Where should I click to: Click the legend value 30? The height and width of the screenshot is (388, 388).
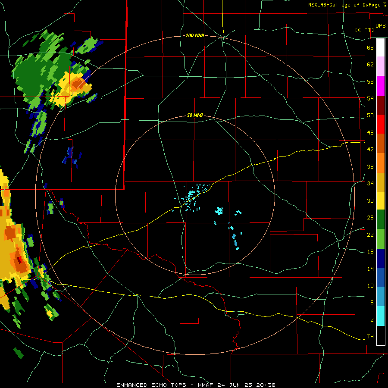(370, 200)
